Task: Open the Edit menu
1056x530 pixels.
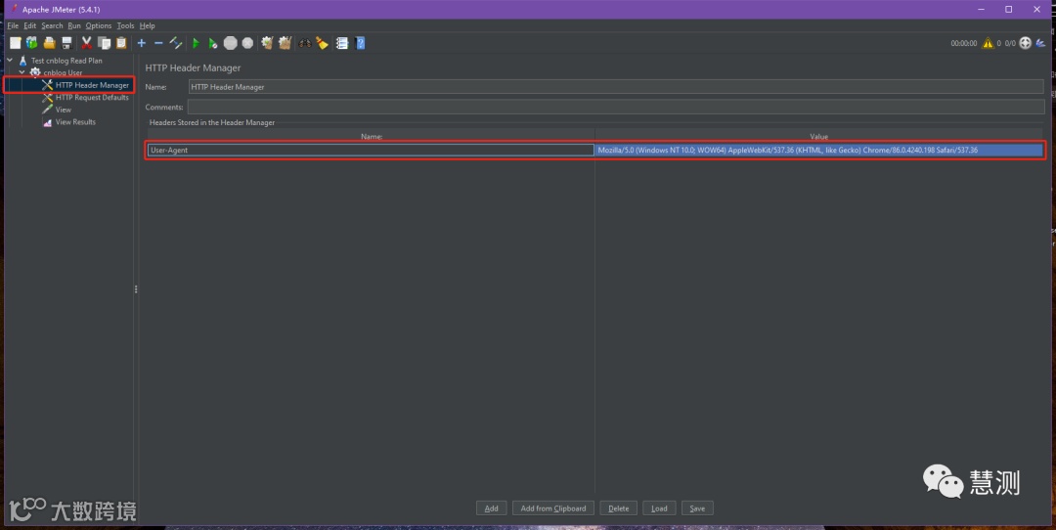Action: (x=29, y=25)
